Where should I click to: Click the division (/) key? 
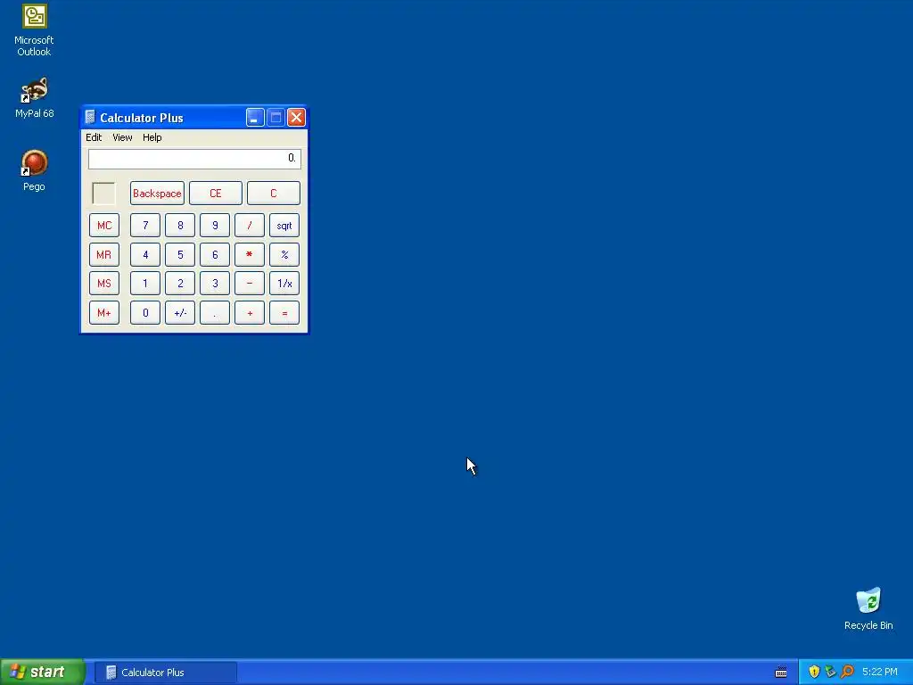tap(250, 226)
